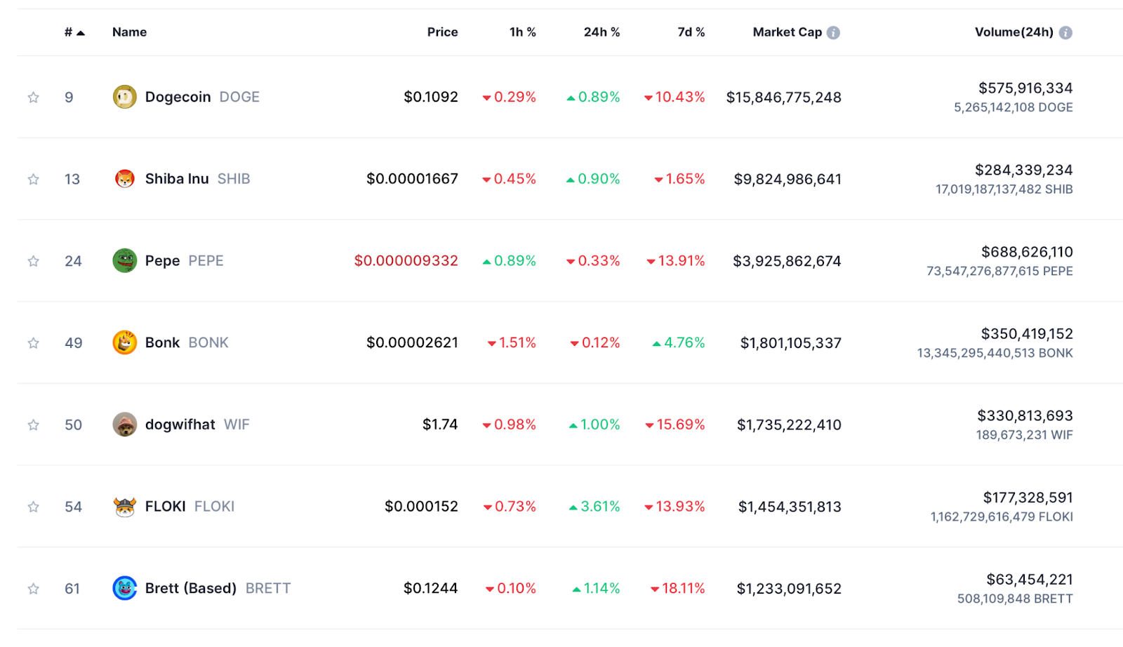The width and height of the screenshot is (1123, 647).
Task: Click FLOKI market cap $1,454,351,813
Action: (790, 507)
